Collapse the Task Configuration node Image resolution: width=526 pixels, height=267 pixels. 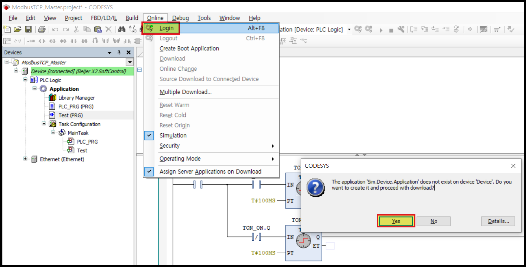click(44, 124)
